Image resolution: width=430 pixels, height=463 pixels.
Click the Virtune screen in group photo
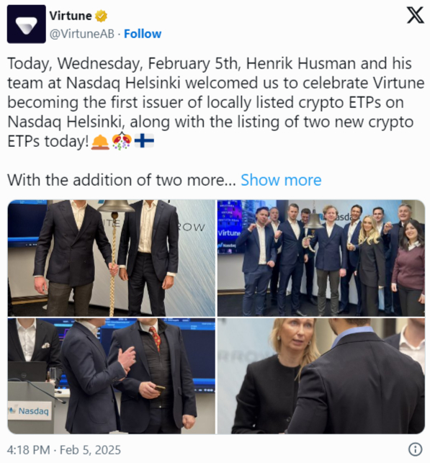click(x=230, y=228)
